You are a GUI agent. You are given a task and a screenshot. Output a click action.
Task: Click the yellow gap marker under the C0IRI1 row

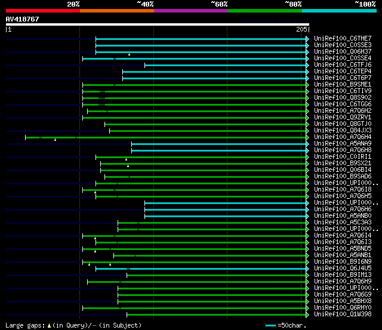126,159
